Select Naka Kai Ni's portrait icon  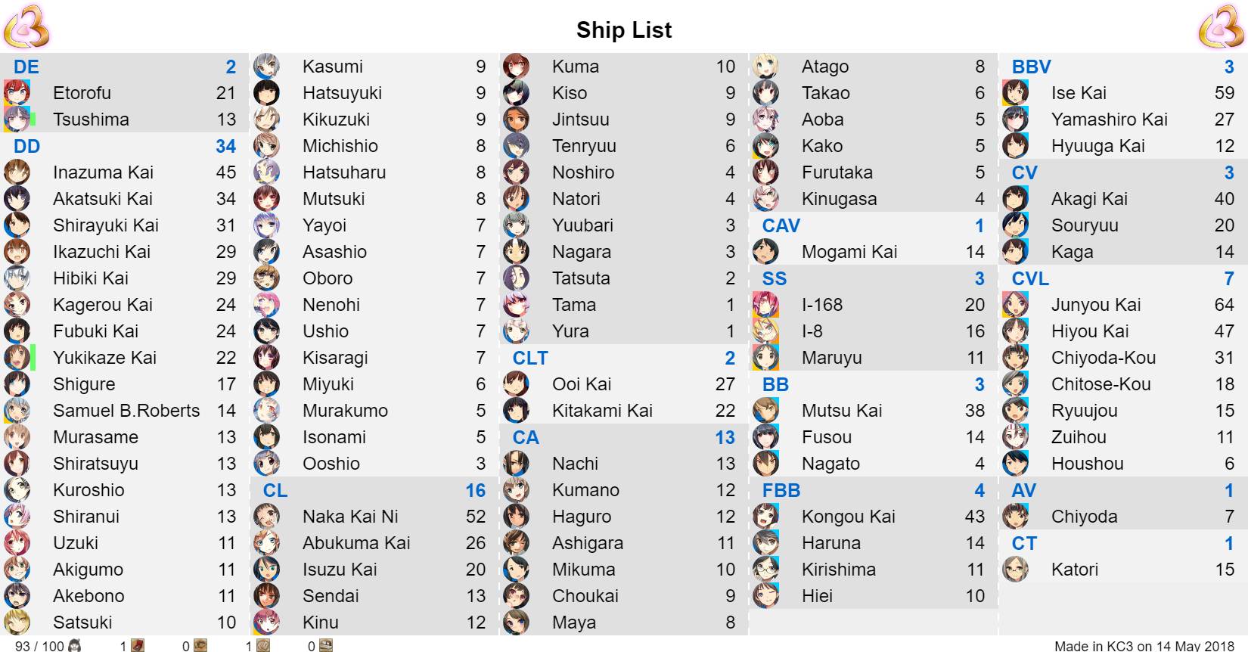click(266, 517)
